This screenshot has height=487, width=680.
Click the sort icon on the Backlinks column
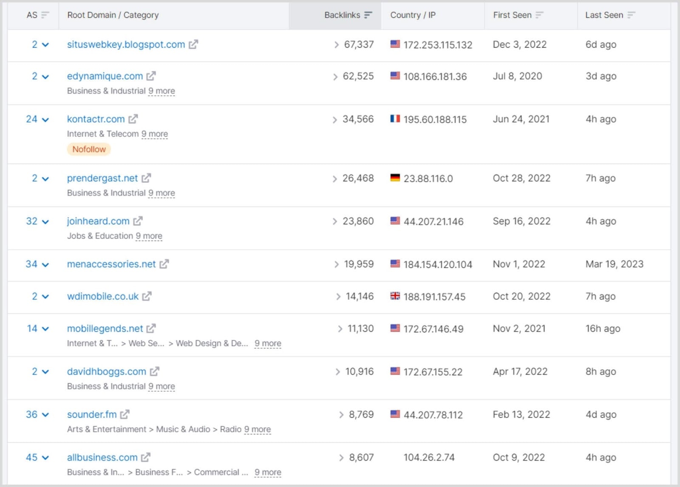[368, 14]
